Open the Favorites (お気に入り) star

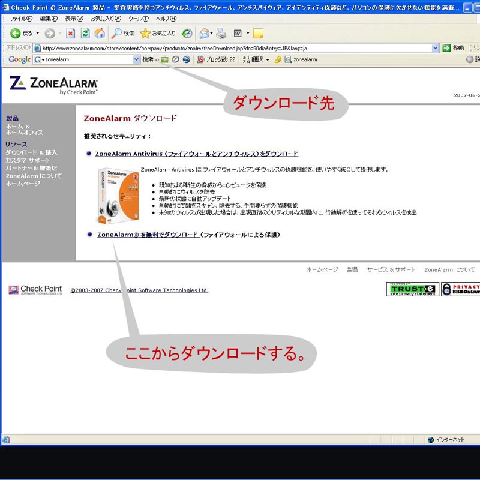(158, 34)
